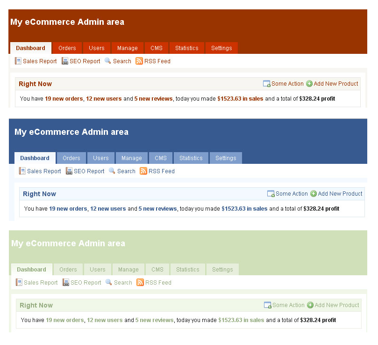Click the SEO Report icon in the green theme
The width and height of the screenshot is (378, 345).
[66, 282]
